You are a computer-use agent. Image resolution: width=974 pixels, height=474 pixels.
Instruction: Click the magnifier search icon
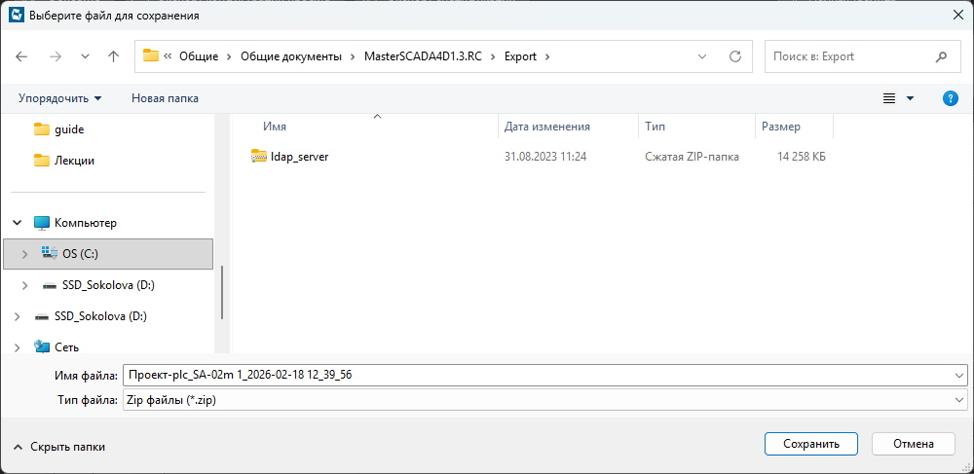click(941, 56)
